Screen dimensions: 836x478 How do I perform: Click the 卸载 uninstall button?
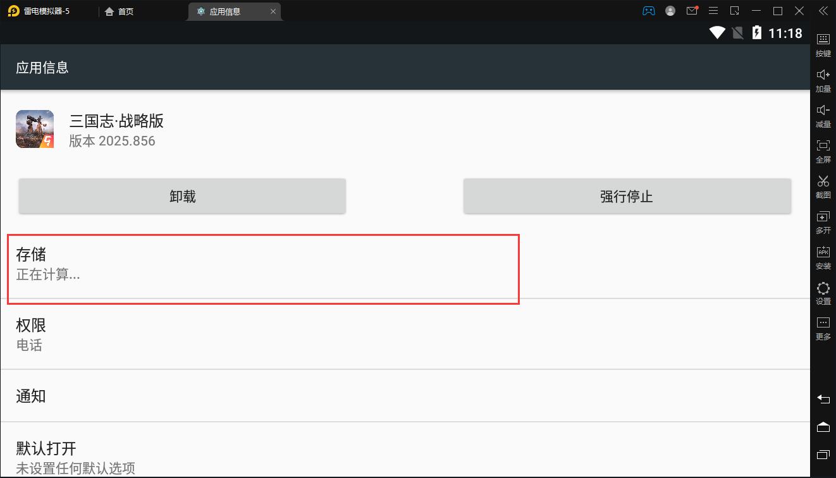[182, 196]
